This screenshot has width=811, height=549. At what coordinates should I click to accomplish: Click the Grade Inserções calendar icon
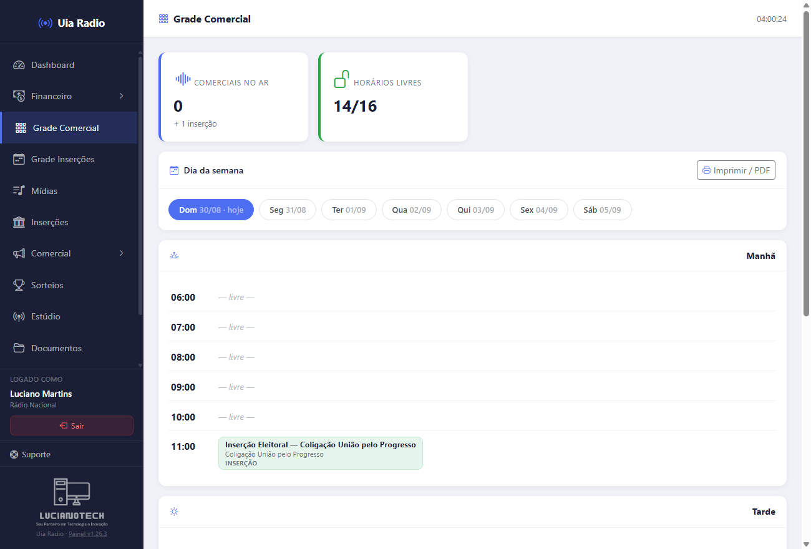pos(19,159)
